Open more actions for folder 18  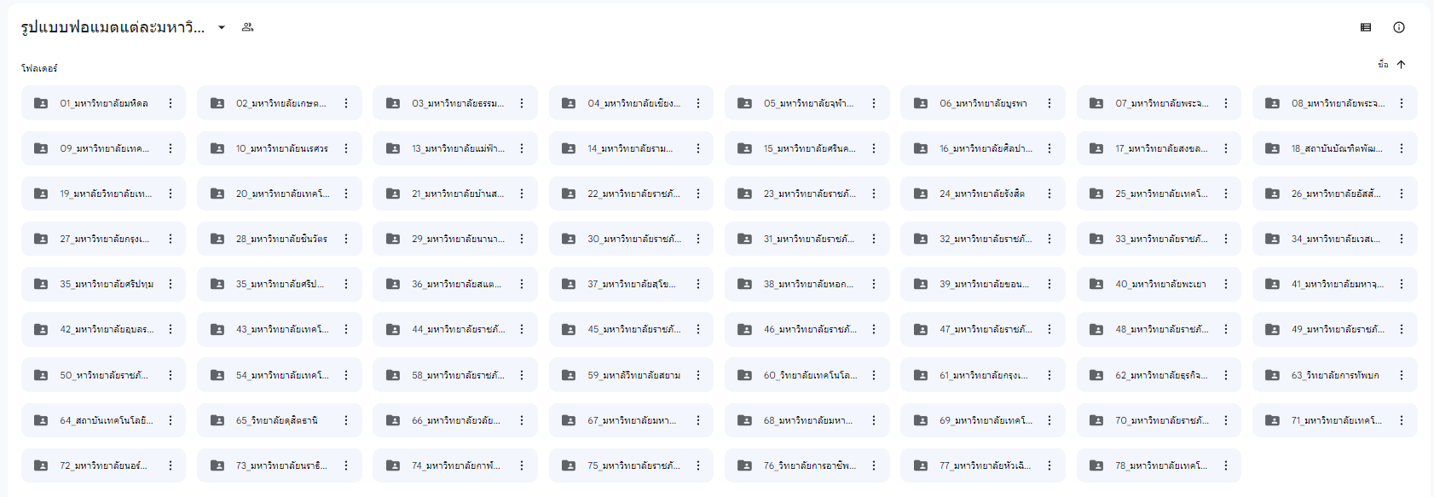coord(1402,148)
